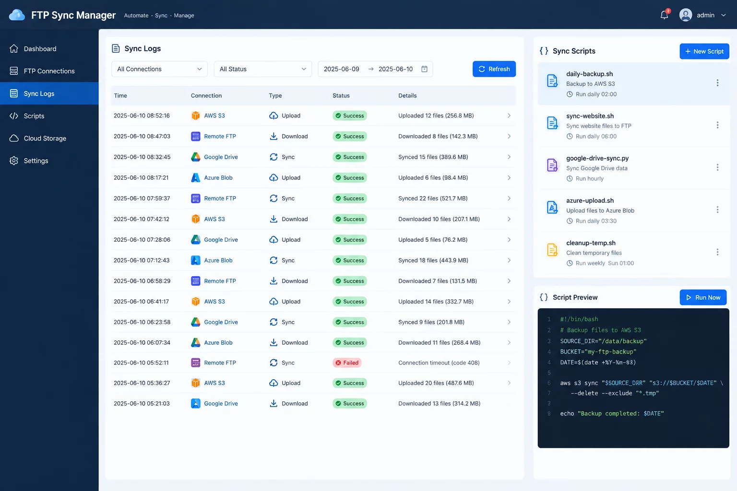
Task: Click the google-drive-sync.py purple file icon
Action: coord(552,165)
